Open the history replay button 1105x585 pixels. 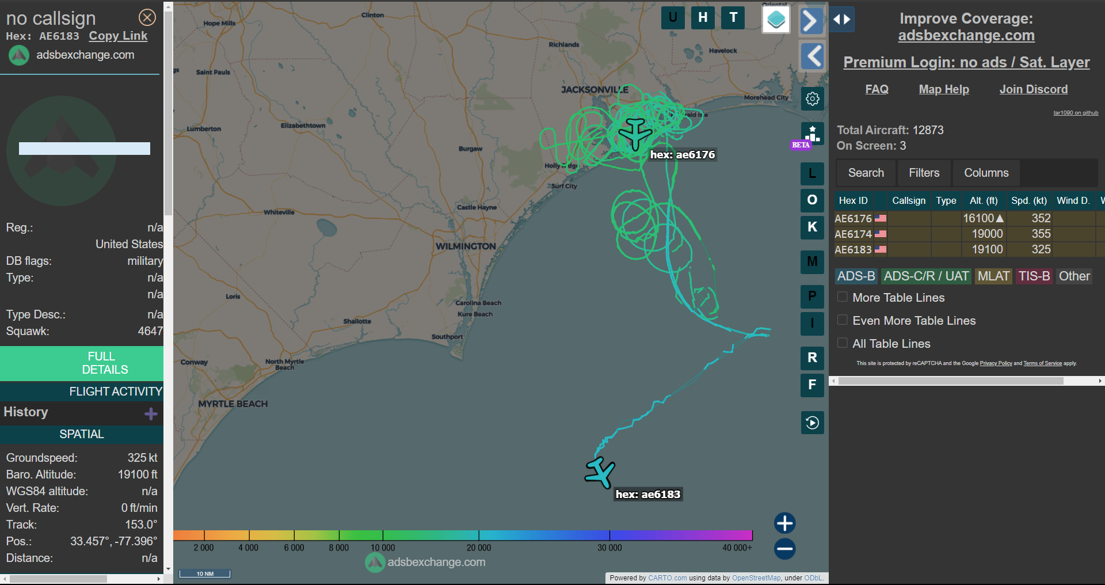(812, 423)
